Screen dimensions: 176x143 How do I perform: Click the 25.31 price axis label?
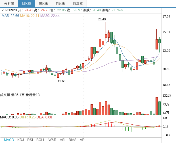pyautogui.click(x=166, y=32)
